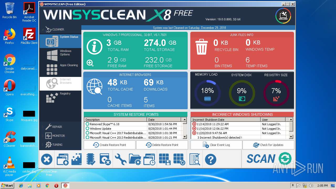The width and height of the screenshot is (336, 189).
Task: Collapse the CLEANER section
Action: [43, 29]
